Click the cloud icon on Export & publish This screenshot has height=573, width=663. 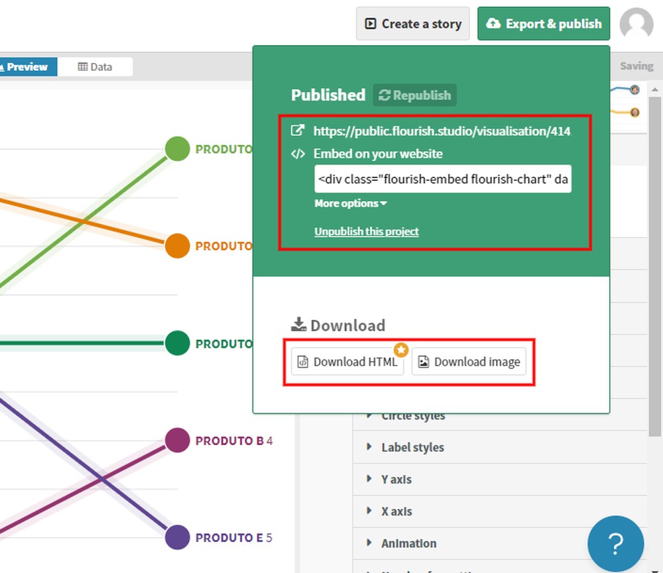pyautogui.click(x=493, y=23)
